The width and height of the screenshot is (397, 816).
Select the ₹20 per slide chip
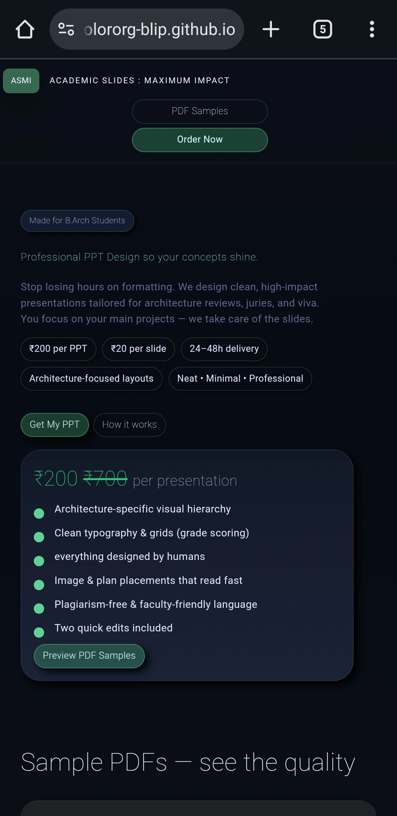point(138,349)
